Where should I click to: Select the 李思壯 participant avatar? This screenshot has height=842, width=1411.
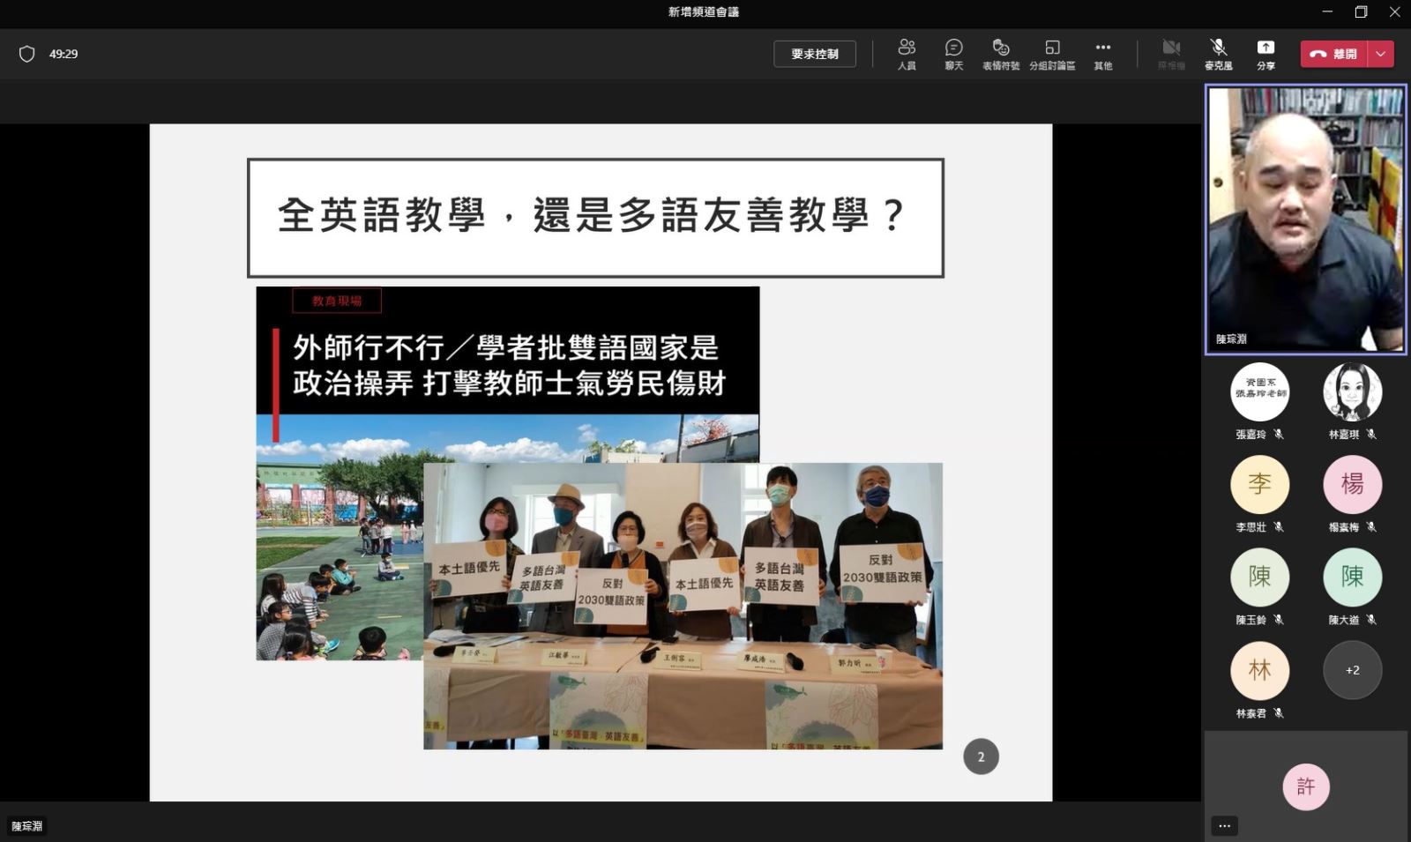tap(1259, 484)
